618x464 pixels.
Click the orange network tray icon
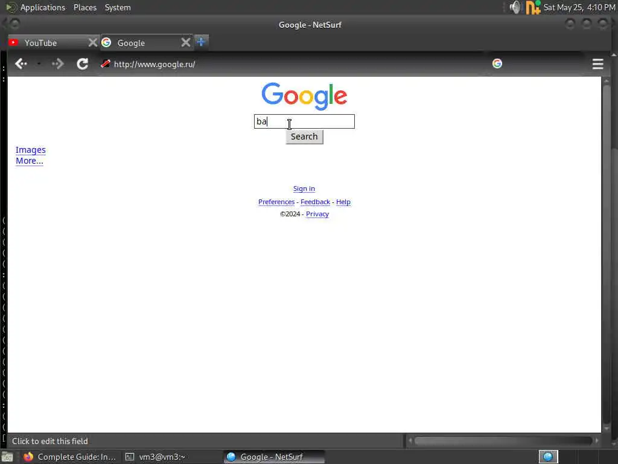[532, 7]
